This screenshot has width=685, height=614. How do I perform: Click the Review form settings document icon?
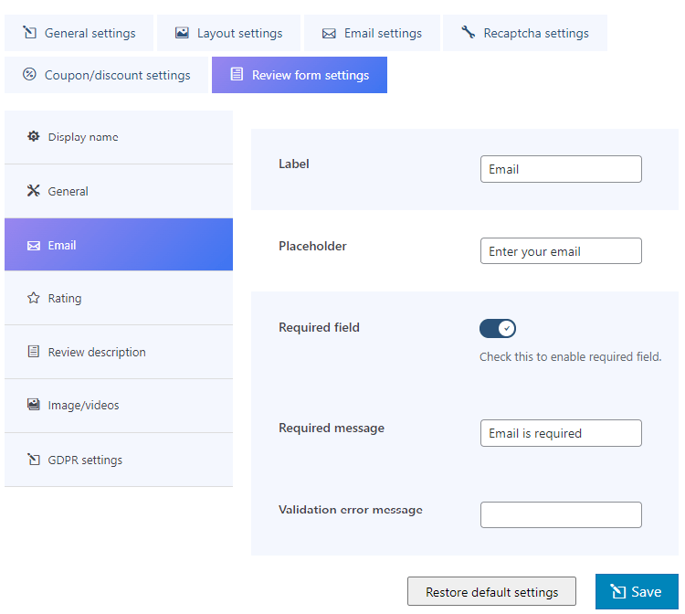click(x=237, y=74)
